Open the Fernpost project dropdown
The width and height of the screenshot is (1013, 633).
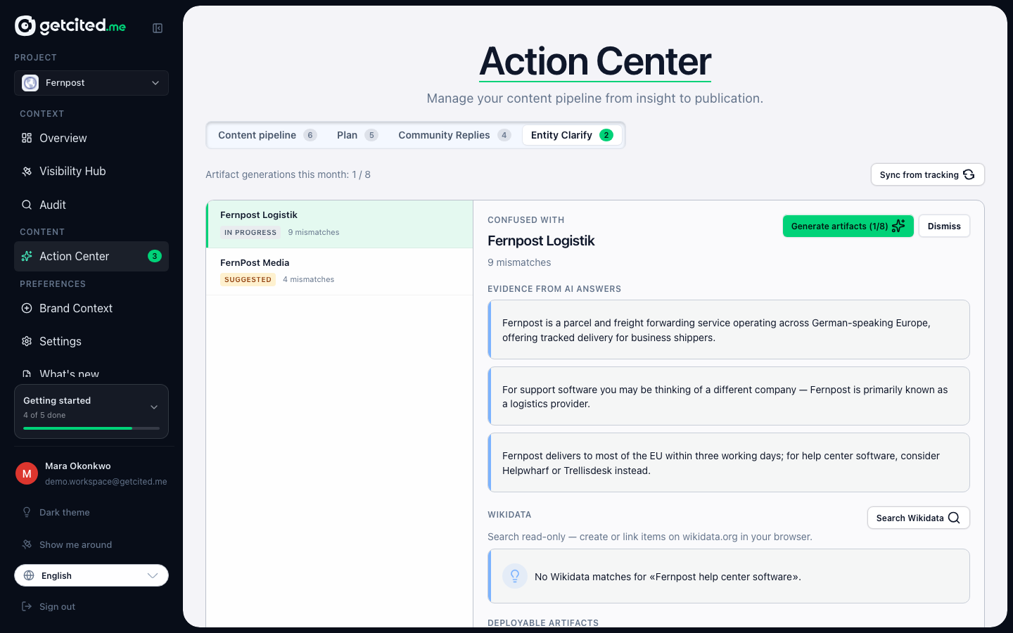tap(91, 83)
